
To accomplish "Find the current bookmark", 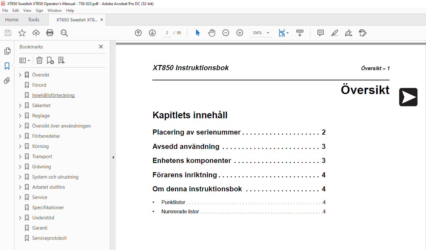I will 61,60.
